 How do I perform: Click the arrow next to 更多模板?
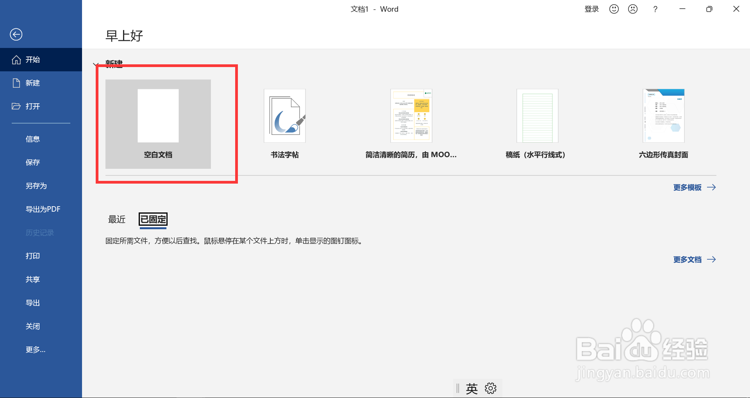(x=711, y=188)
